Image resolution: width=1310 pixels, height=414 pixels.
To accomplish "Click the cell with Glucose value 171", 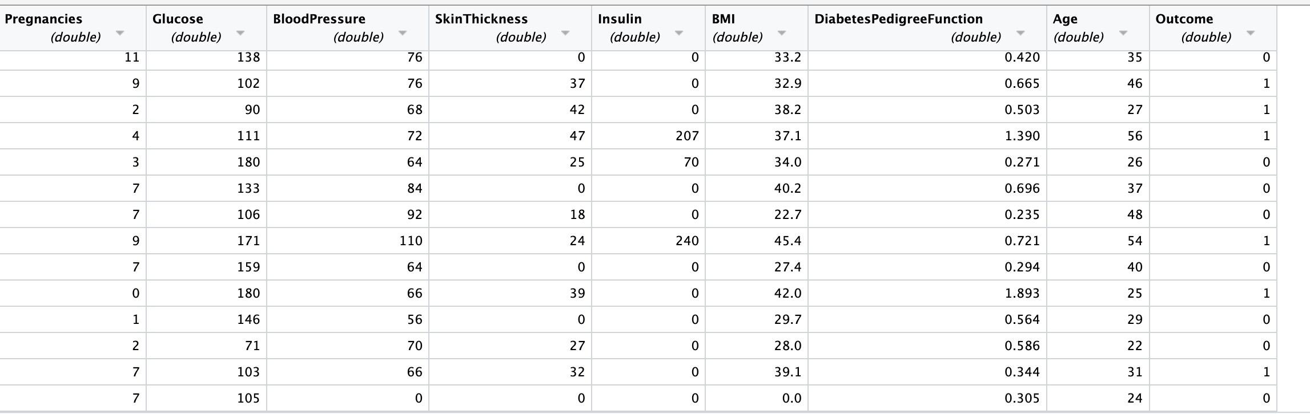I will tap(206, 241).
